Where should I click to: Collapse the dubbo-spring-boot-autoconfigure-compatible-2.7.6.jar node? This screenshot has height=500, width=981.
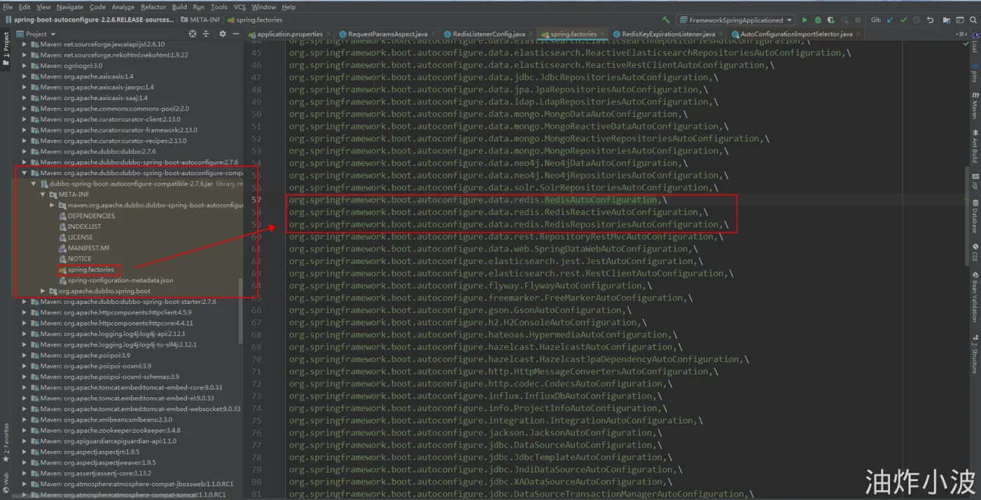click(x=34, y=183)
